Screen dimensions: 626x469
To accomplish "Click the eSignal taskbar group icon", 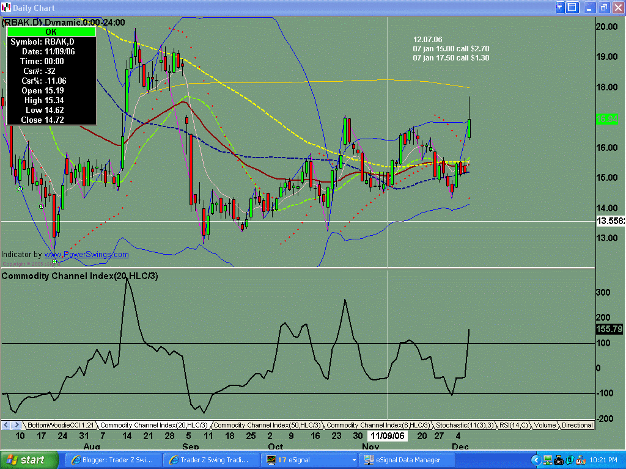I will 271,460.
